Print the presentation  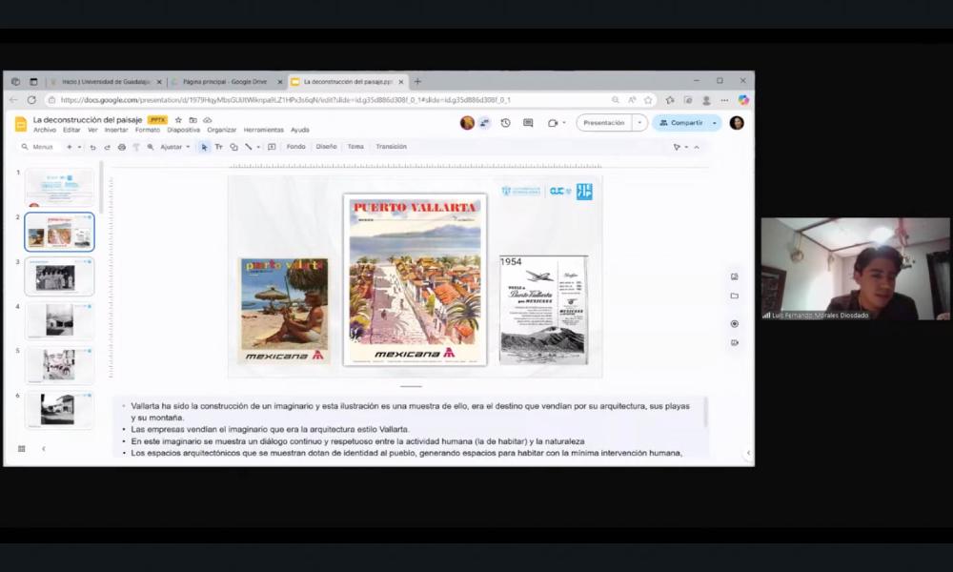coord(123,146)
